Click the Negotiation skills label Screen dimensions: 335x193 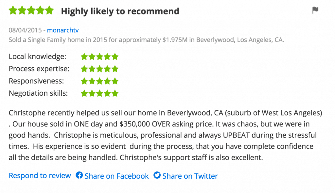tap(38, 93)
